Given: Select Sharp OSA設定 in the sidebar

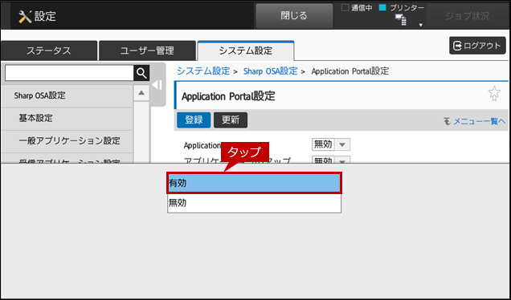Looking at the screenshot, I should click(67, 95).
